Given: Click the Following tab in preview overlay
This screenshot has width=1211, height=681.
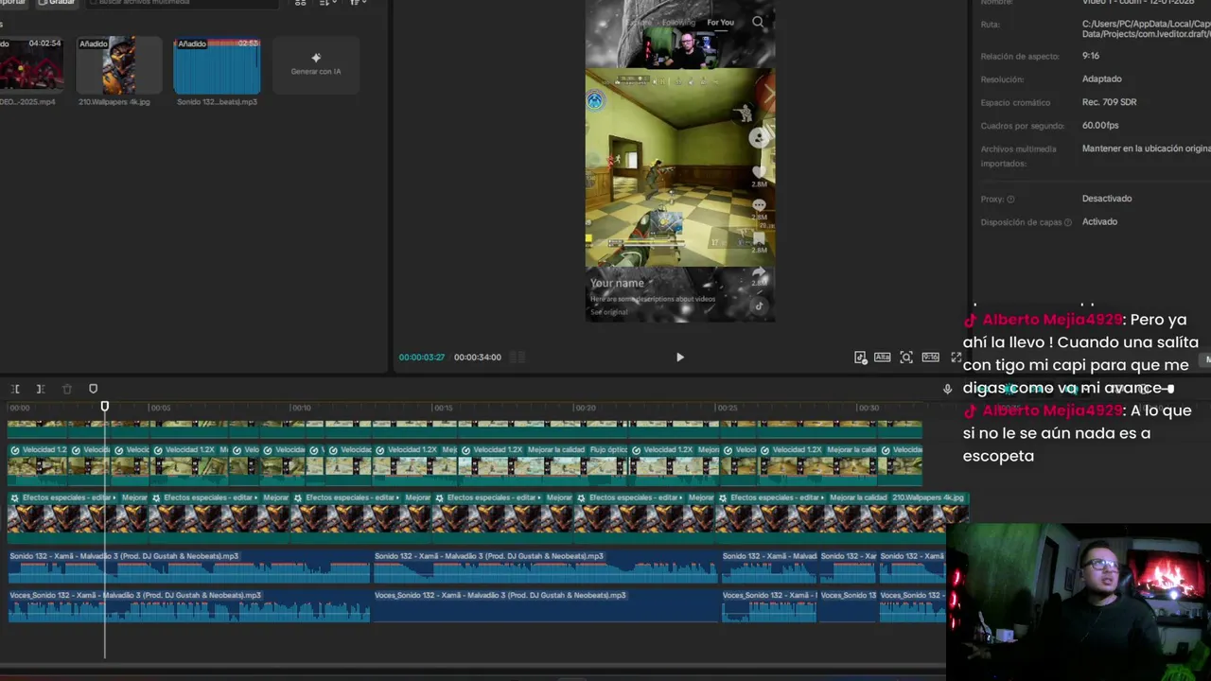Looking at the screenshot, I should pyautogui.click(x=678, y=23).
